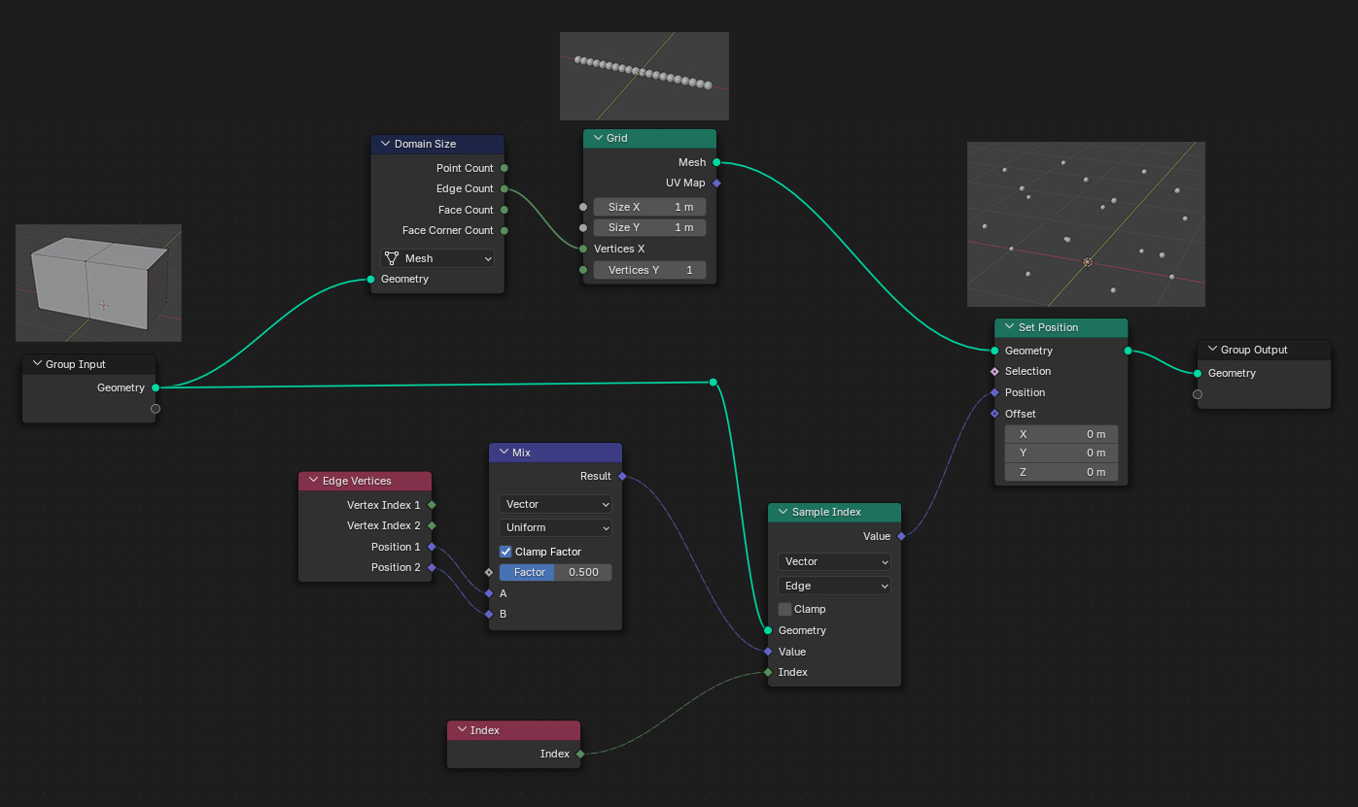
Task: Click the Value output socket of Sample Index
Action: coord(901,536)
